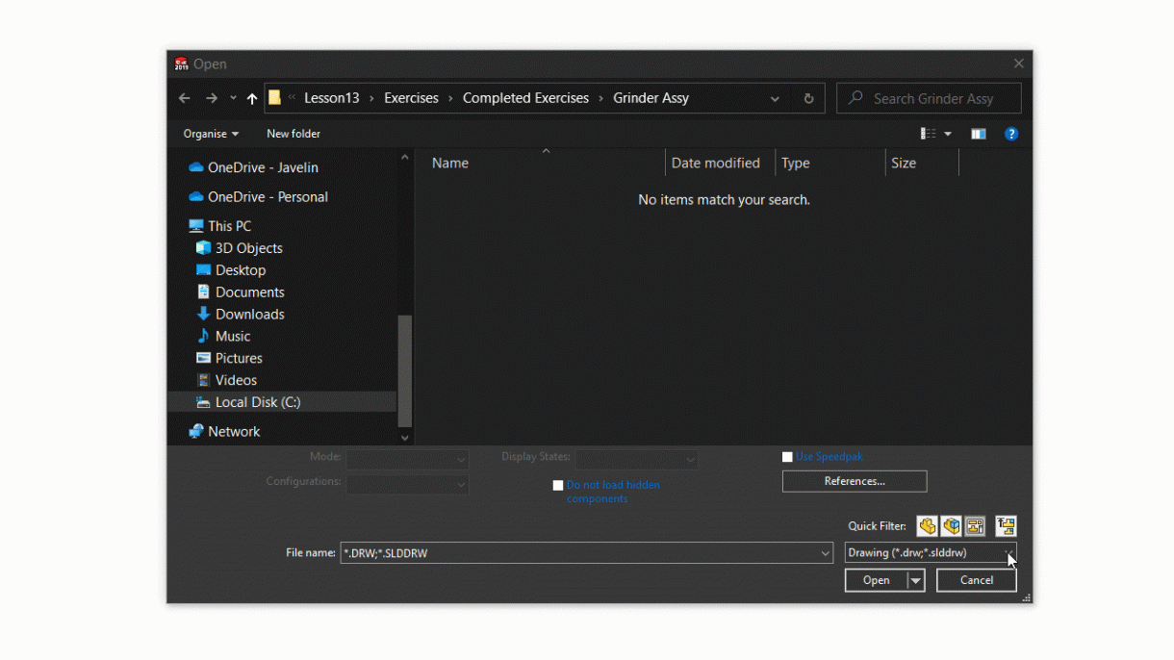Go back to previous folder
This screenshot has height=660, width=1174.
click(x=185, y=98)
